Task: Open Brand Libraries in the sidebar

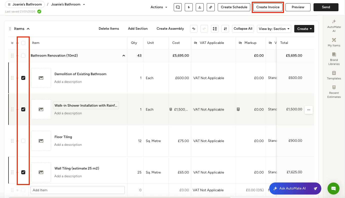Action: point(334,59)
